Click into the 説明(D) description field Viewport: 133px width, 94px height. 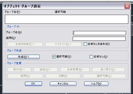(x=99, y=39)
